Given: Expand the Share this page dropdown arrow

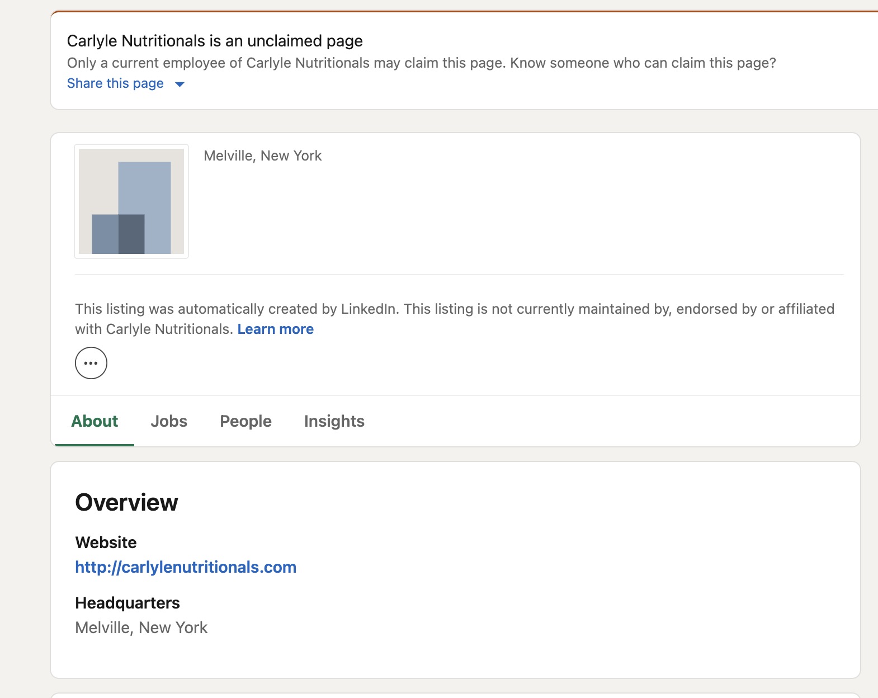Looking at the screenshot, I should [180, 84].
